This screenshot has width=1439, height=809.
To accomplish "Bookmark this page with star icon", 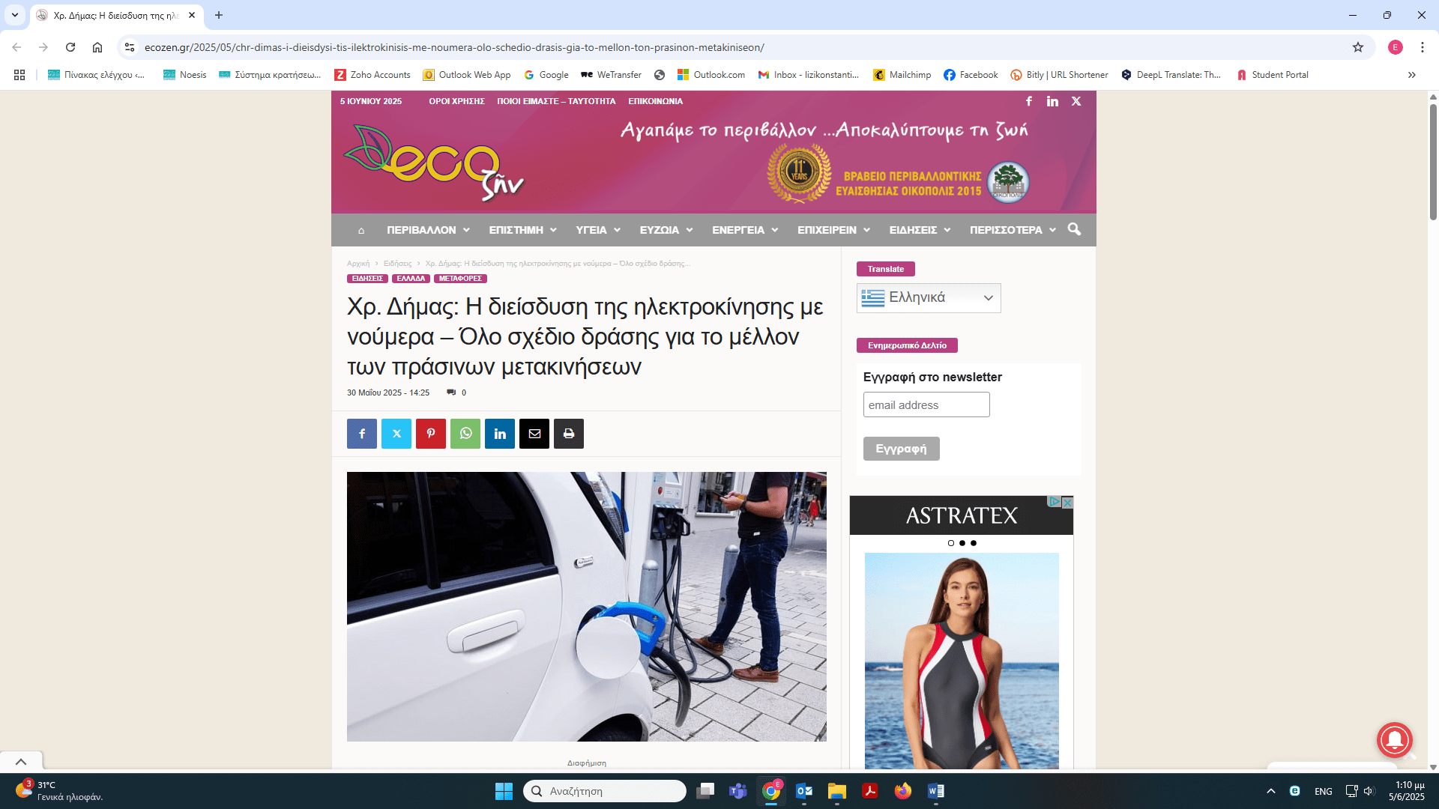I will tap(1358, 47).
